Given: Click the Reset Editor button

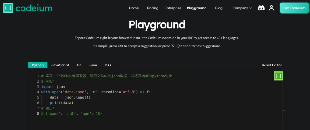Looking at the screenshot, I should click(x=271, y=65).
